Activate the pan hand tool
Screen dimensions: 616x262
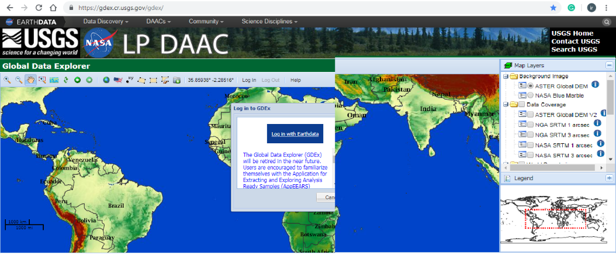pos(30,80)
